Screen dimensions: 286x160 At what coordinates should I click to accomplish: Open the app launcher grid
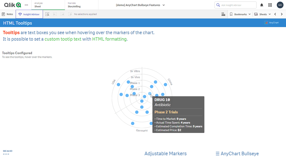pyautogui.click(x=270, y=5)
